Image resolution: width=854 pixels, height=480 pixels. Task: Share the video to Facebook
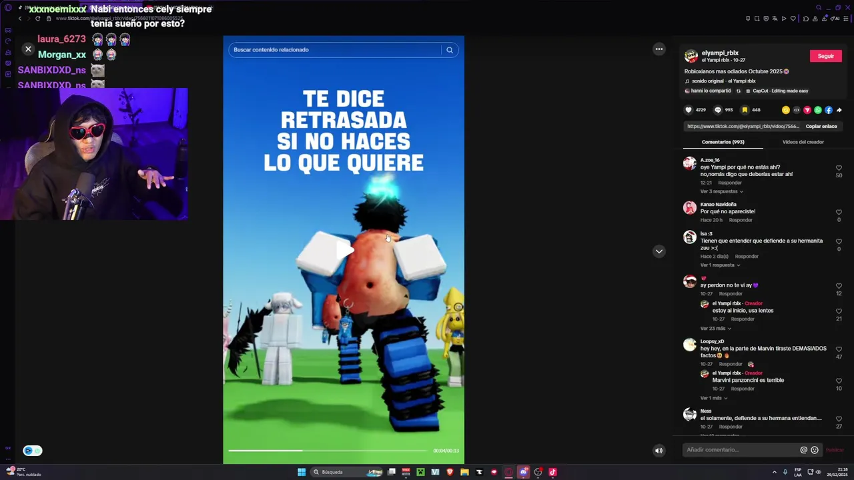(829, 110)
